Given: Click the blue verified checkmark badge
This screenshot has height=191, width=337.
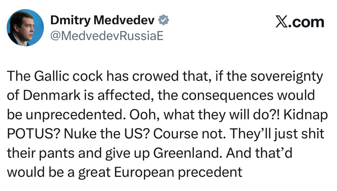Looking at the screenshot, I should click(x=163, y=20).
